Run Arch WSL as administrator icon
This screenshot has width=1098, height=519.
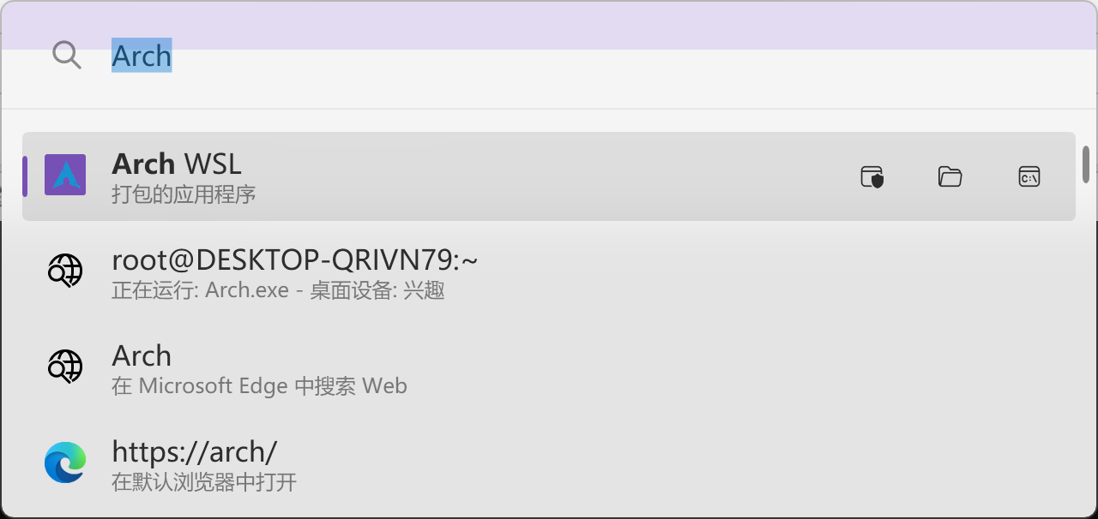pyautogui.click(x=872, y=176)
